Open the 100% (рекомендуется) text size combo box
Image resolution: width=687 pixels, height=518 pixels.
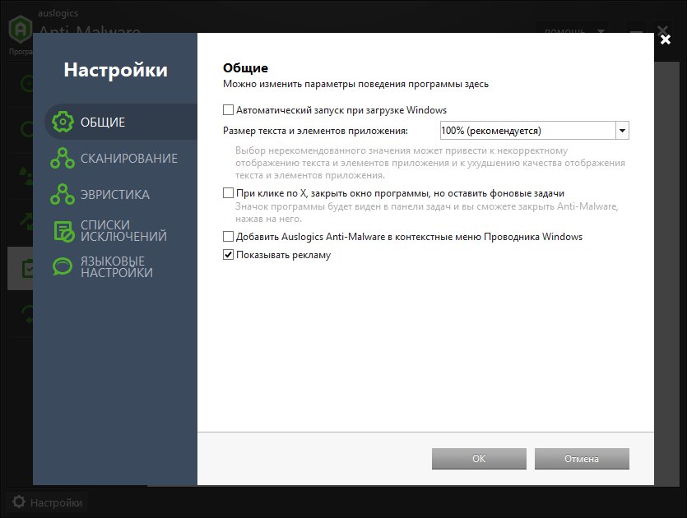(x=527, y=130)
